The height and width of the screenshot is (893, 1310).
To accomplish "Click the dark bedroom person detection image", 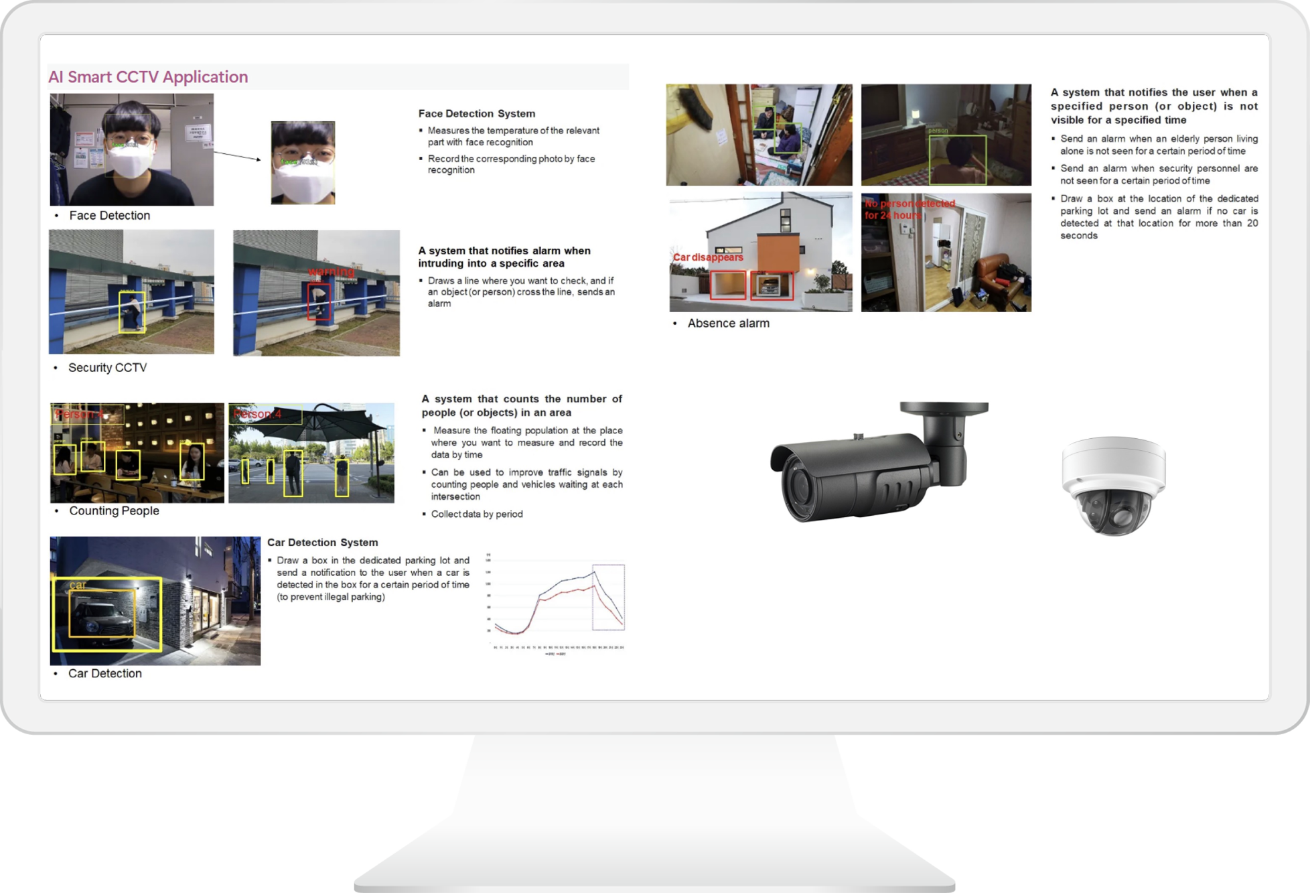I will [946, 135].
